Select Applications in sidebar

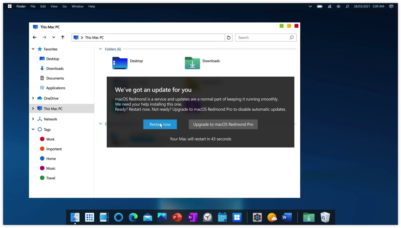click(56, 88)
